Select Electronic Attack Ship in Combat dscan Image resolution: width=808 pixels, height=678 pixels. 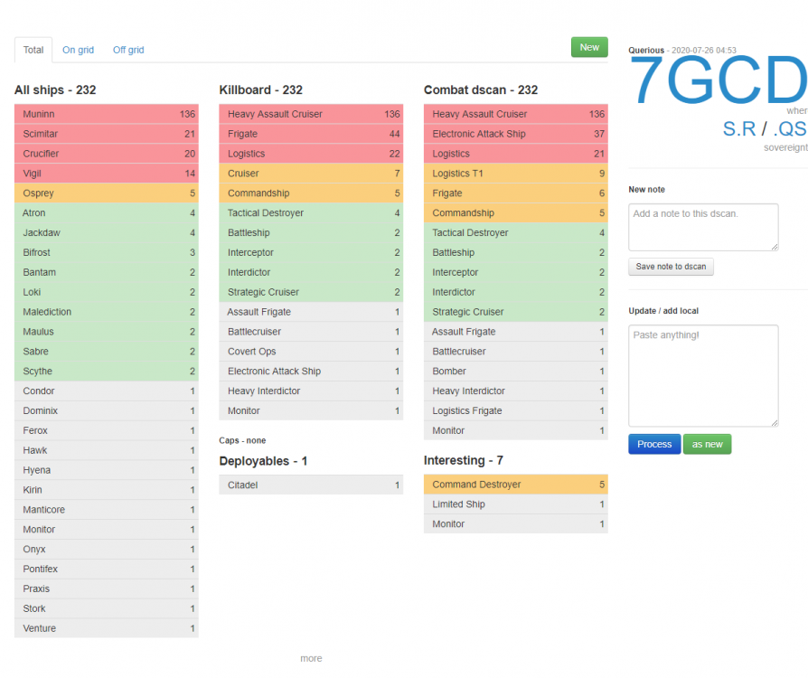coord(515,134)
